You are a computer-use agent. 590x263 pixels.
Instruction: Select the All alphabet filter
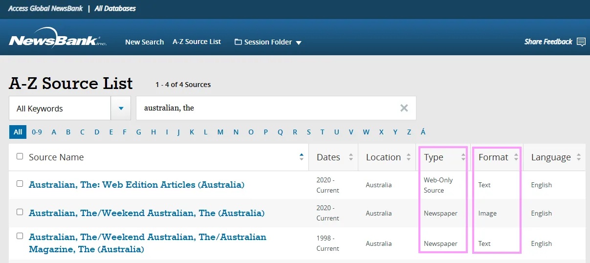click(18, 132)
